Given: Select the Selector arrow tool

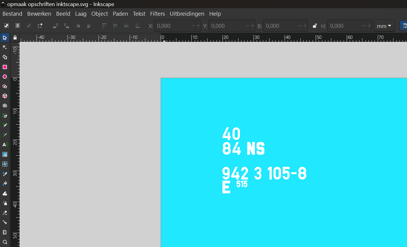Looking at the screenshot, I should coord(5,38).
